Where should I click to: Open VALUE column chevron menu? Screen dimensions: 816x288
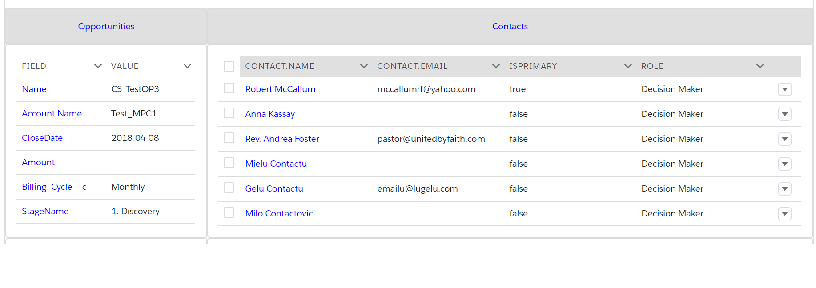click(187, 66)
